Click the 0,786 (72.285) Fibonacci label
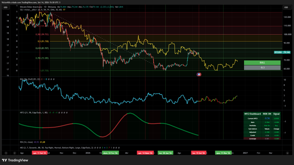 tap(42, 58)
